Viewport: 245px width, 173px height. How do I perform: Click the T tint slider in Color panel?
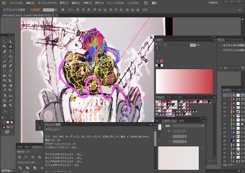pyautogui.click(x=178, y=45)
